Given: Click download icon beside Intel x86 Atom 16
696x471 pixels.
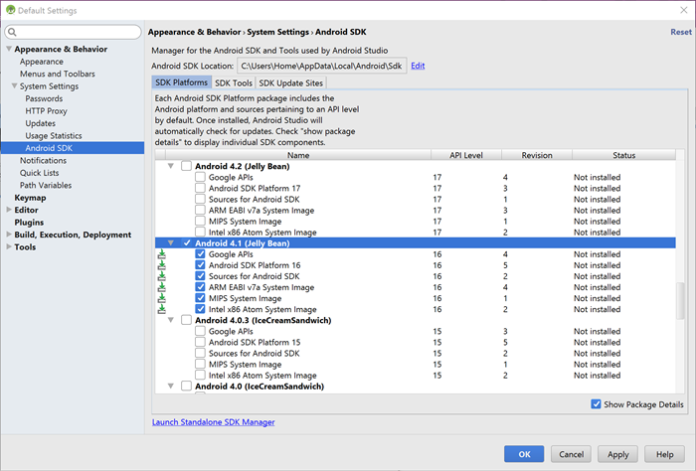Looking at the screenshot, I should tap(162, 309).
